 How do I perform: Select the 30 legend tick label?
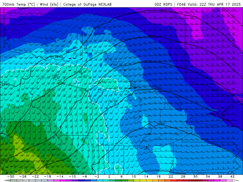click(195, 177)
